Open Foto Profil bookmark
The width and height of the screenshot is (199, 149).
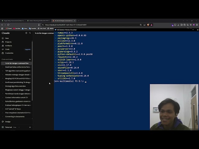tap(42, 29)
